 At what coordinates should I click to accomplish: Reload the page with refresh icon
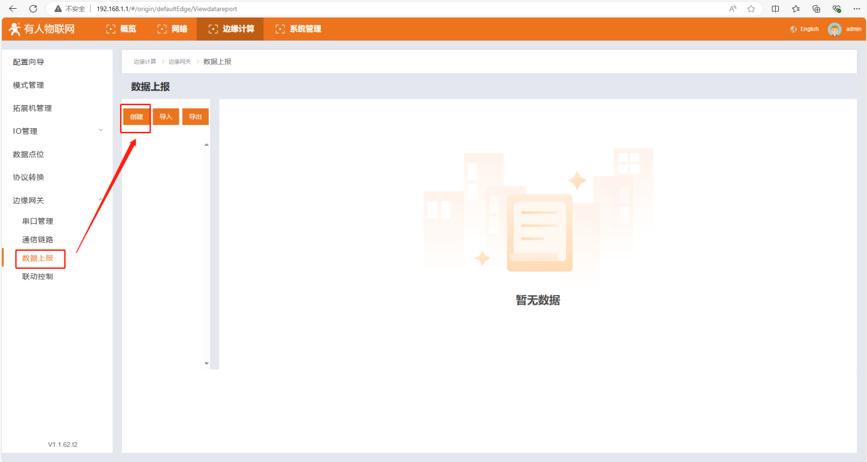[x=34, y=9]
